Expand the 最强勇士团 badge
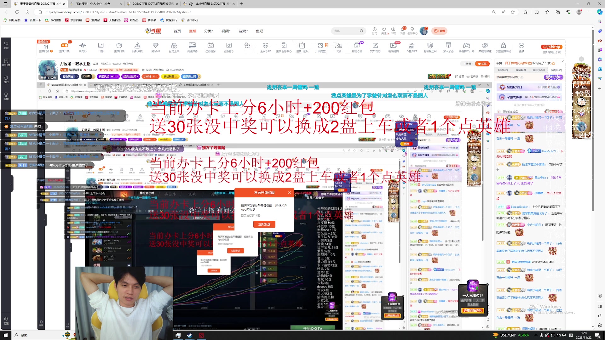Viewport: 605px width, 340px height. click(x=191, y=76)
